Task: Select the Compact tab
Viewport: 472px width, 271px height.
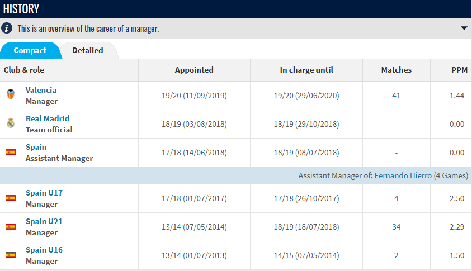Action: pyautogui.click(x=30, y=50)
